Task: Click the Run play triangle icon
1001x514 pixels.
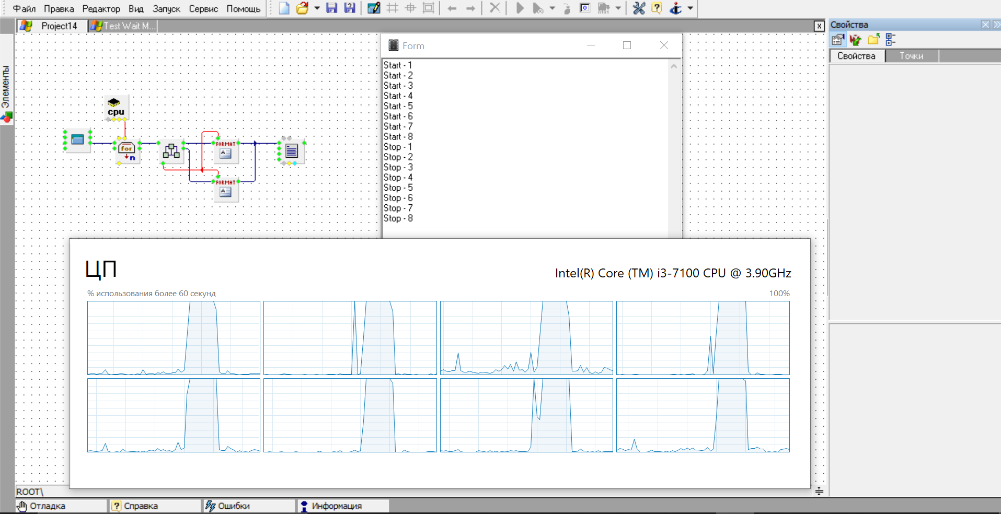Action: (520, 8)
